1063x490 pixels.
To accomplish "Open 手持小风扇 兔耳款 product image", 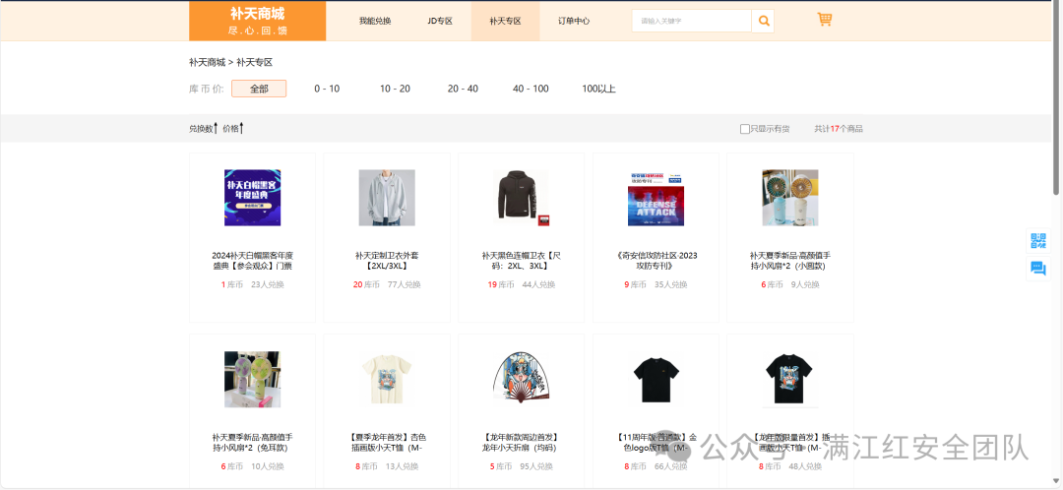I will click(x=252, y=380).
